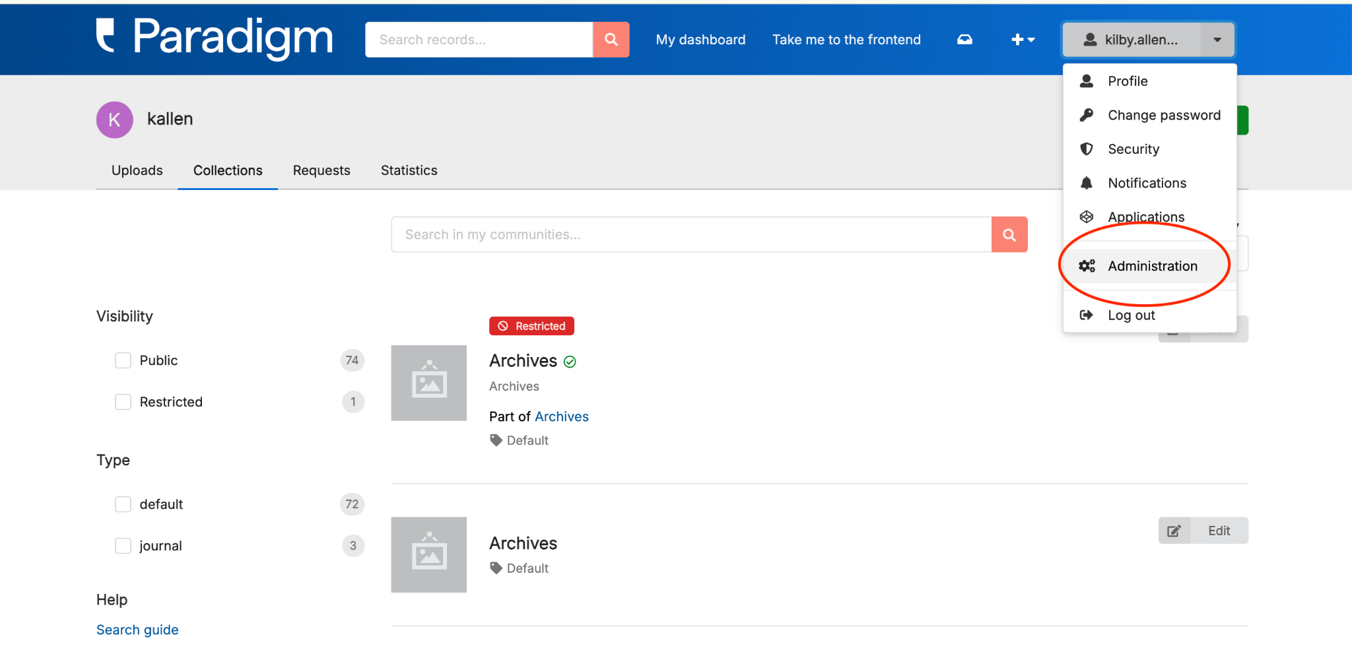Open Security in the user menu
The width and height of the screenshot is (1352, 652).
point(1149,149)
